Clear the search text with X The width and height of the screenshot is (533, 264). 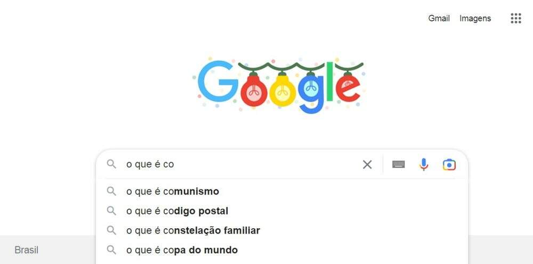tap(367, 164)
